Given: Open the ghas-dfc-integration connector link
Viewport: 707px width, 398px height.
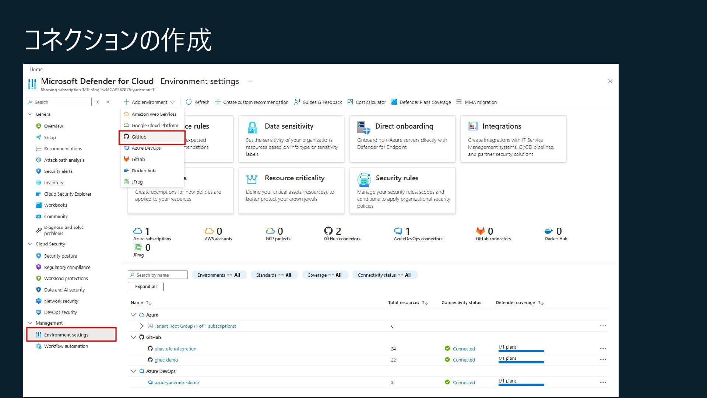Looking at the screenshot, I should click(x=175, y=349).
